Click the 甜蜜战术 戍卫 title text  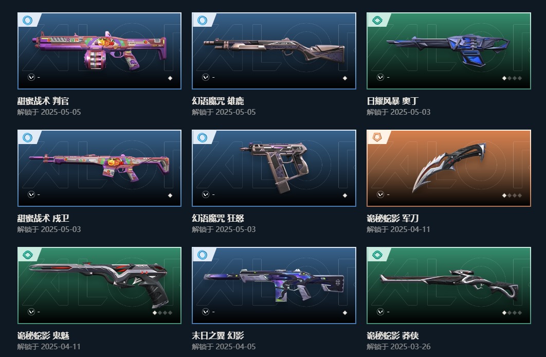click(x=43, y=219)
